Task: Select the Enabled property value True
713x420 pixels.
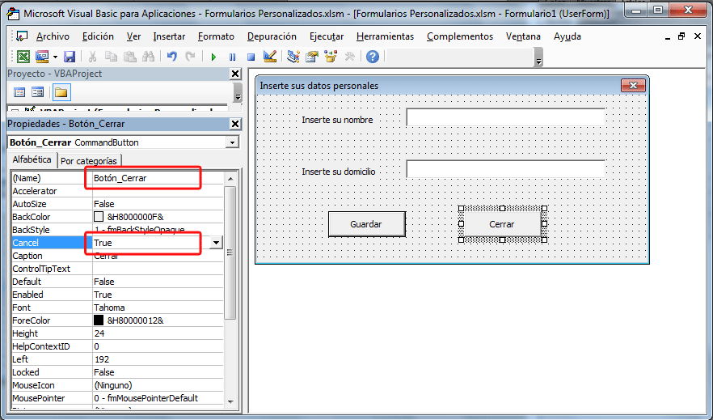Action: 158,295
